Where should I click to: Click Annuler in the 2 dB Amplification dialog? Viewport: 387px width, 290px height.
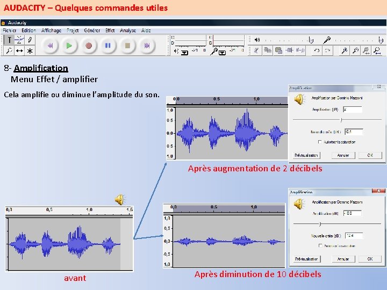[x=343, y=155]
